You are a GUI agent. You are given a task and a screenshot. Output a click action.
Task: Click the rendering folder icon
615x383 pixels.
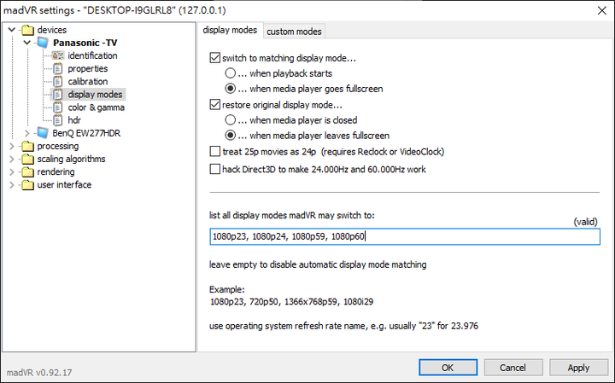point(28,172)
